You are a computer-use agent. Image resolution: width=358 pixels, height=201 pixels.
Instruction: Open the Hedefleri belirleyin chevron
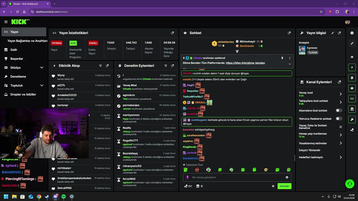point(341,157)
